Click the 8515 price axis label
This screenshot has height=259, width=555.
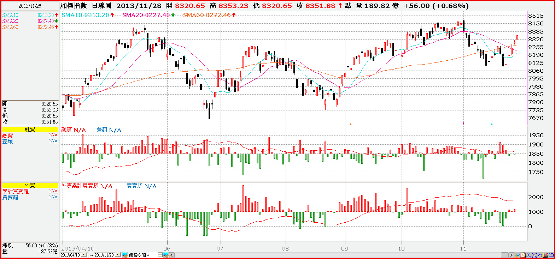536,16
